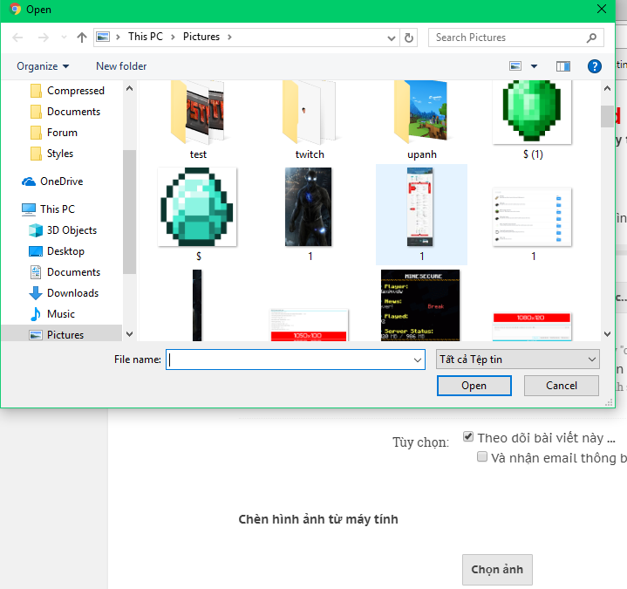Screen dimensions: 627x589
Task: Open the recent locations dropdown arrow
Action: coord(64,38)
